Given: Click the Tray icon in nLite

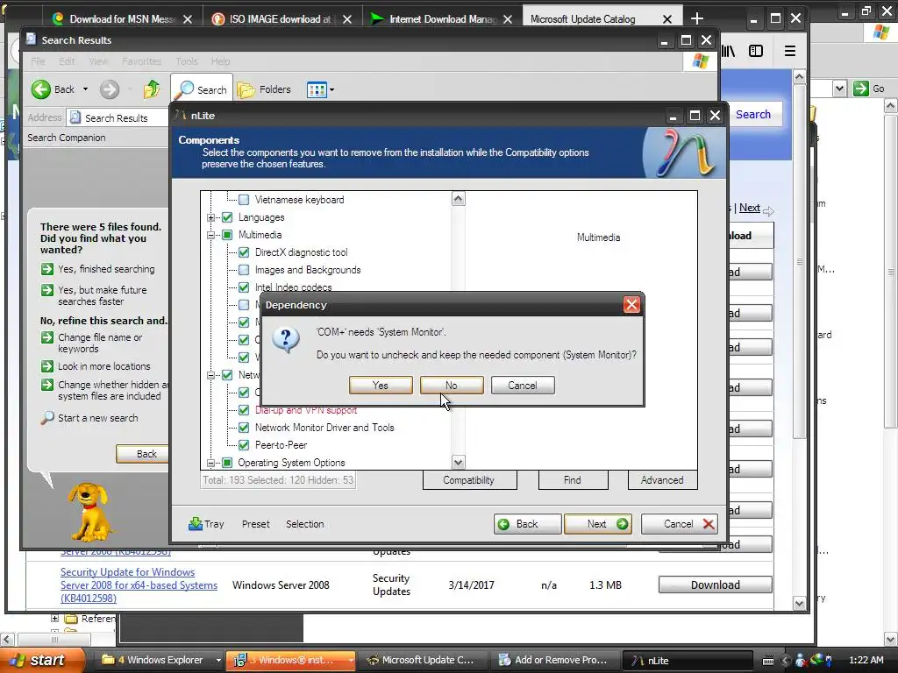Looking at the screenshot, I should point(196,524).
